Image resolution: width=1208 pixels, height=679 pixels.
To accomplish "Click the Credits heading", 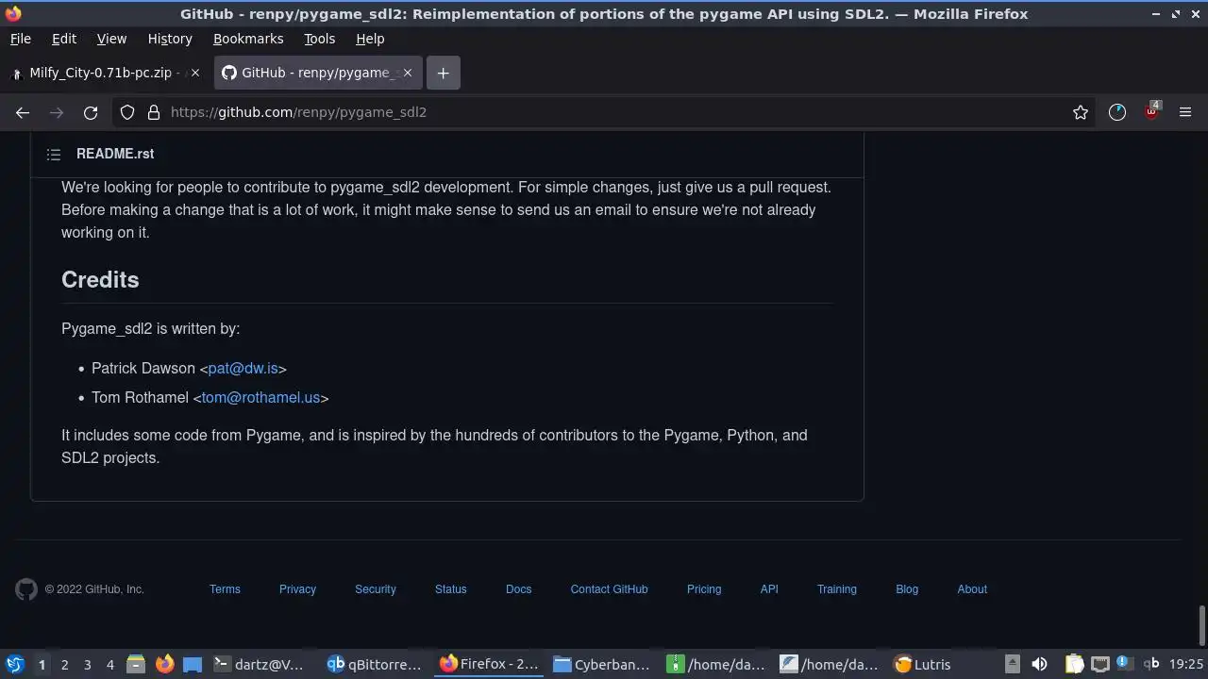I will pyautogui.click(x=100, y=280).
